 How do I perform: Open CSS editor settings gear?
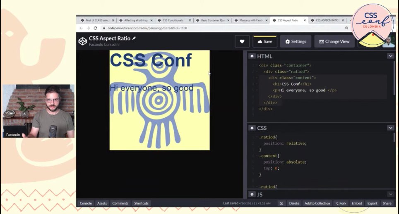(x=252, y=128)
